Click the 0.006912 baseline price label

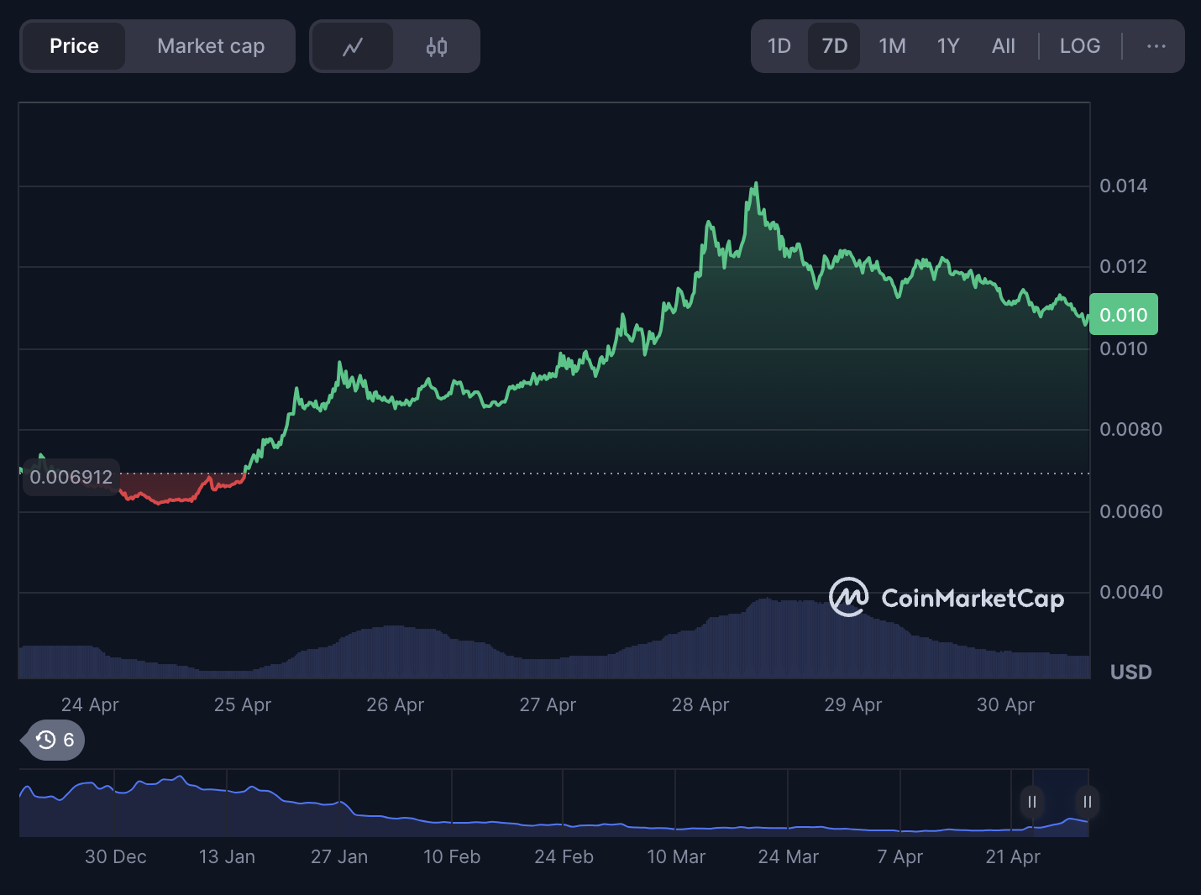tap(71, 476)
